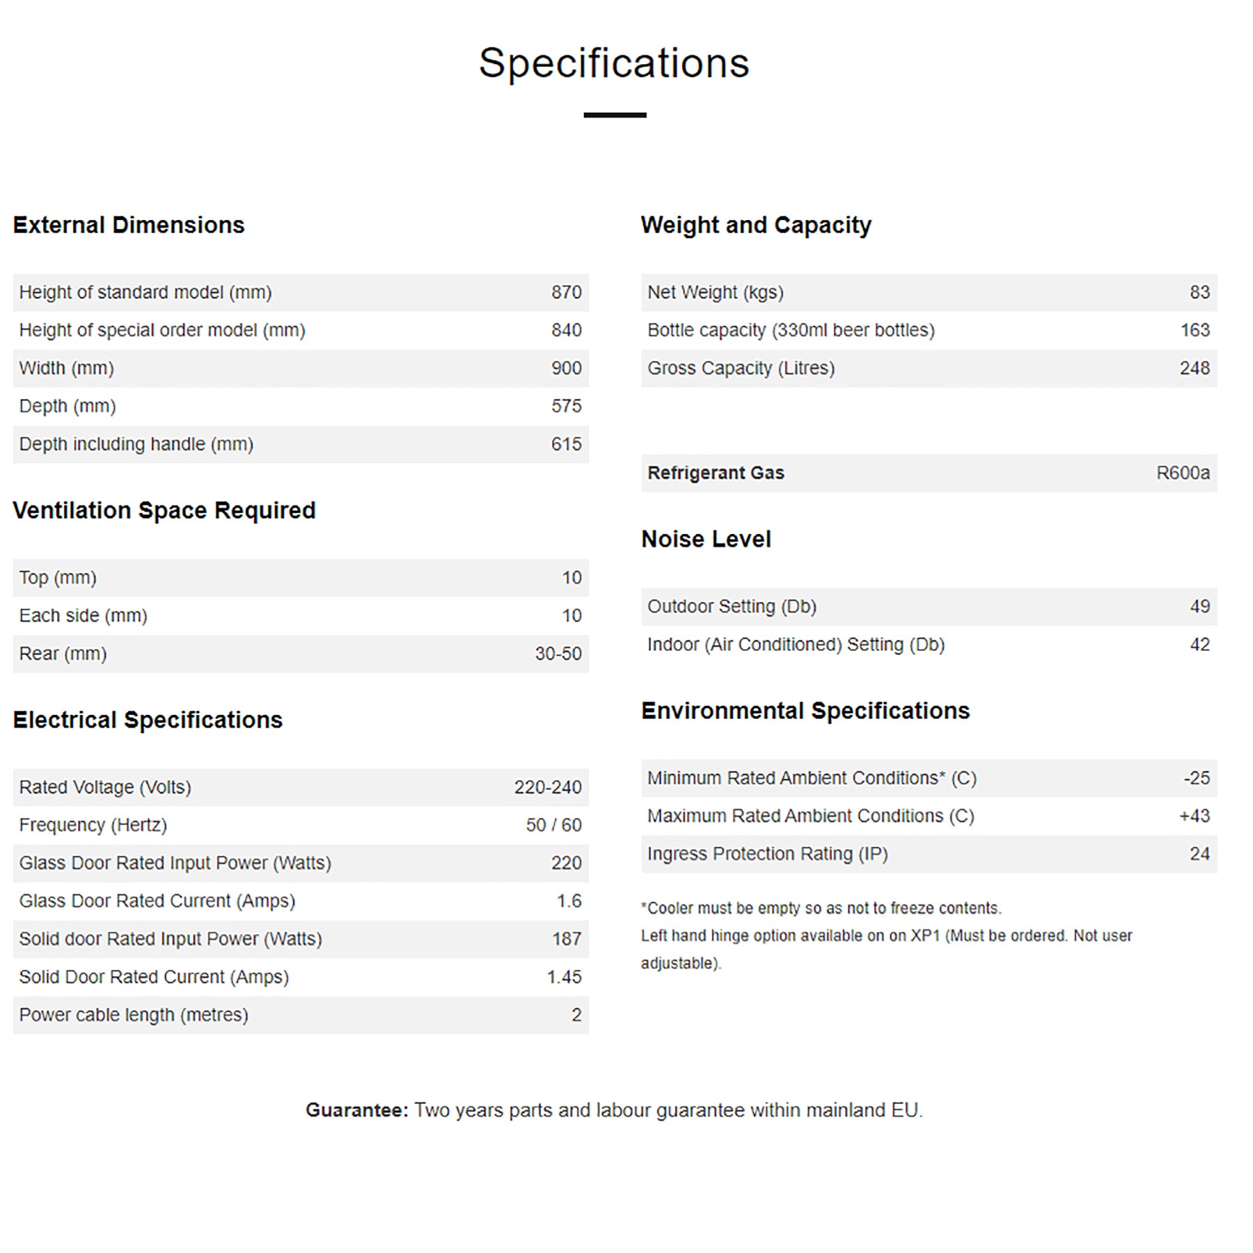This screenshot has height=1253, width=1253.
Task: Select the External Dimensions heading
Action: pyautogui.click(x=129, y=225)
